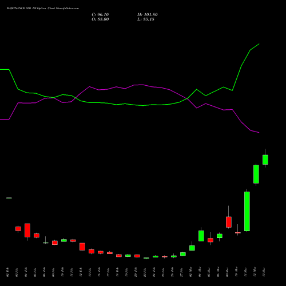Select the open value O: 88.00
Image resolution: width=286 pixels, height=286 pixels.
pyautogui.click(x=100, y=19)
